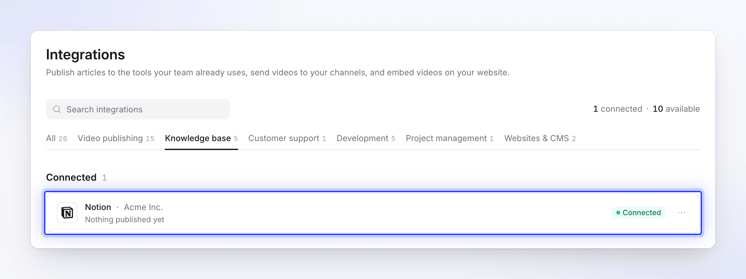Image resolution: width=746 pixels, height=279 pixels.
Task: Click the 1 connected counter
Action: click(x=618, y=109)
